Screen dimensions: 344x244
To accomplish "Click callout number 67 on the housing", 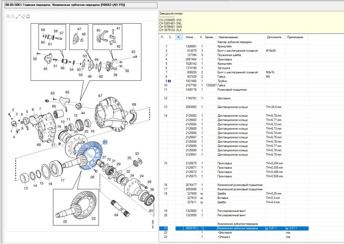I will (100, 96).
